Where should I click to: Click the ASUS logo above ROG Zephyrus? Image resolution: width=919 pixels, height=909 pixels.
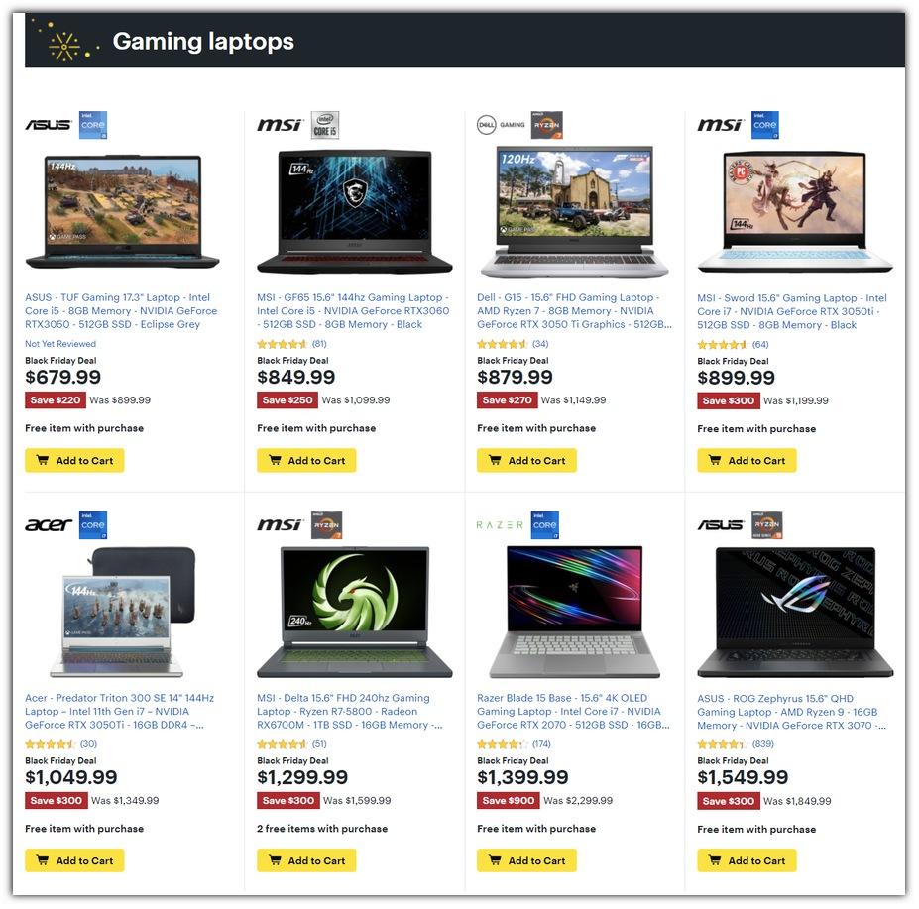pos(721,525)
